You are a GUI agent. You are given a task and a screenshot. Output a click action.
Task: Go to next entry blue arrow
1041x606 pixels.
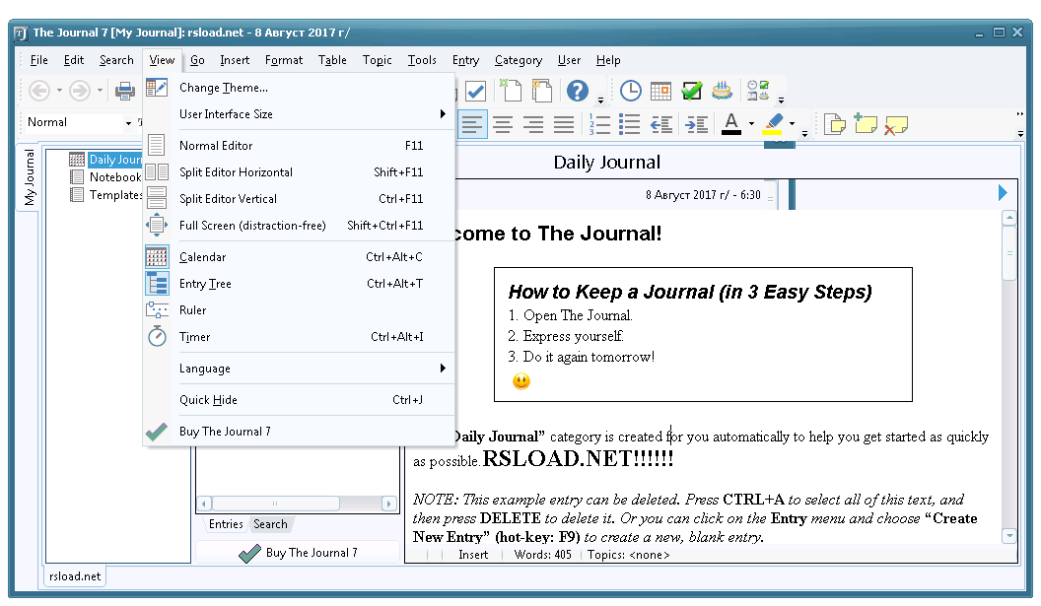pos(1003,193)
